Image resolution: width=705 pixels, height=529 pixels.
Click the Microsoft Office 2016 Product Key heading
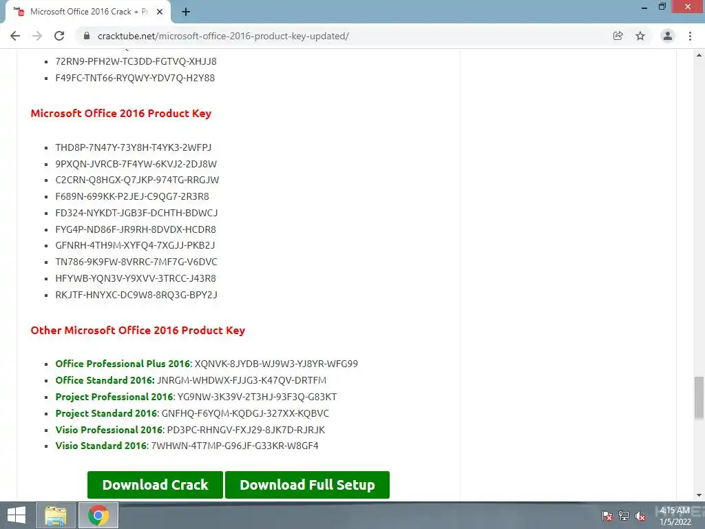point(121,114)
